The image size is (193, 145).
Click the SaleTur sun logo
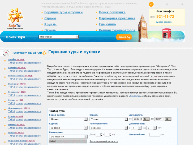point(15,19)
